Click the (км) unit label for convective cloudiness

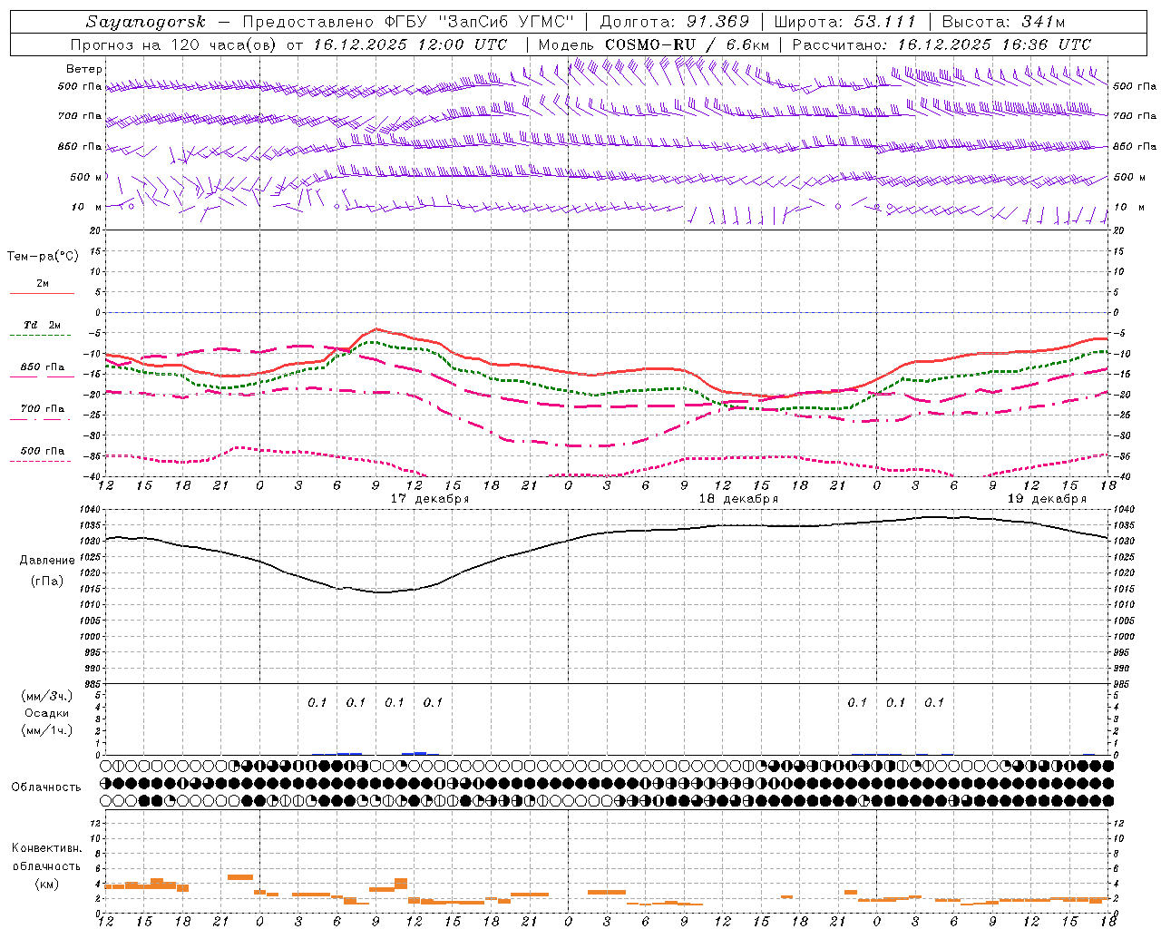tap(46, 884)
